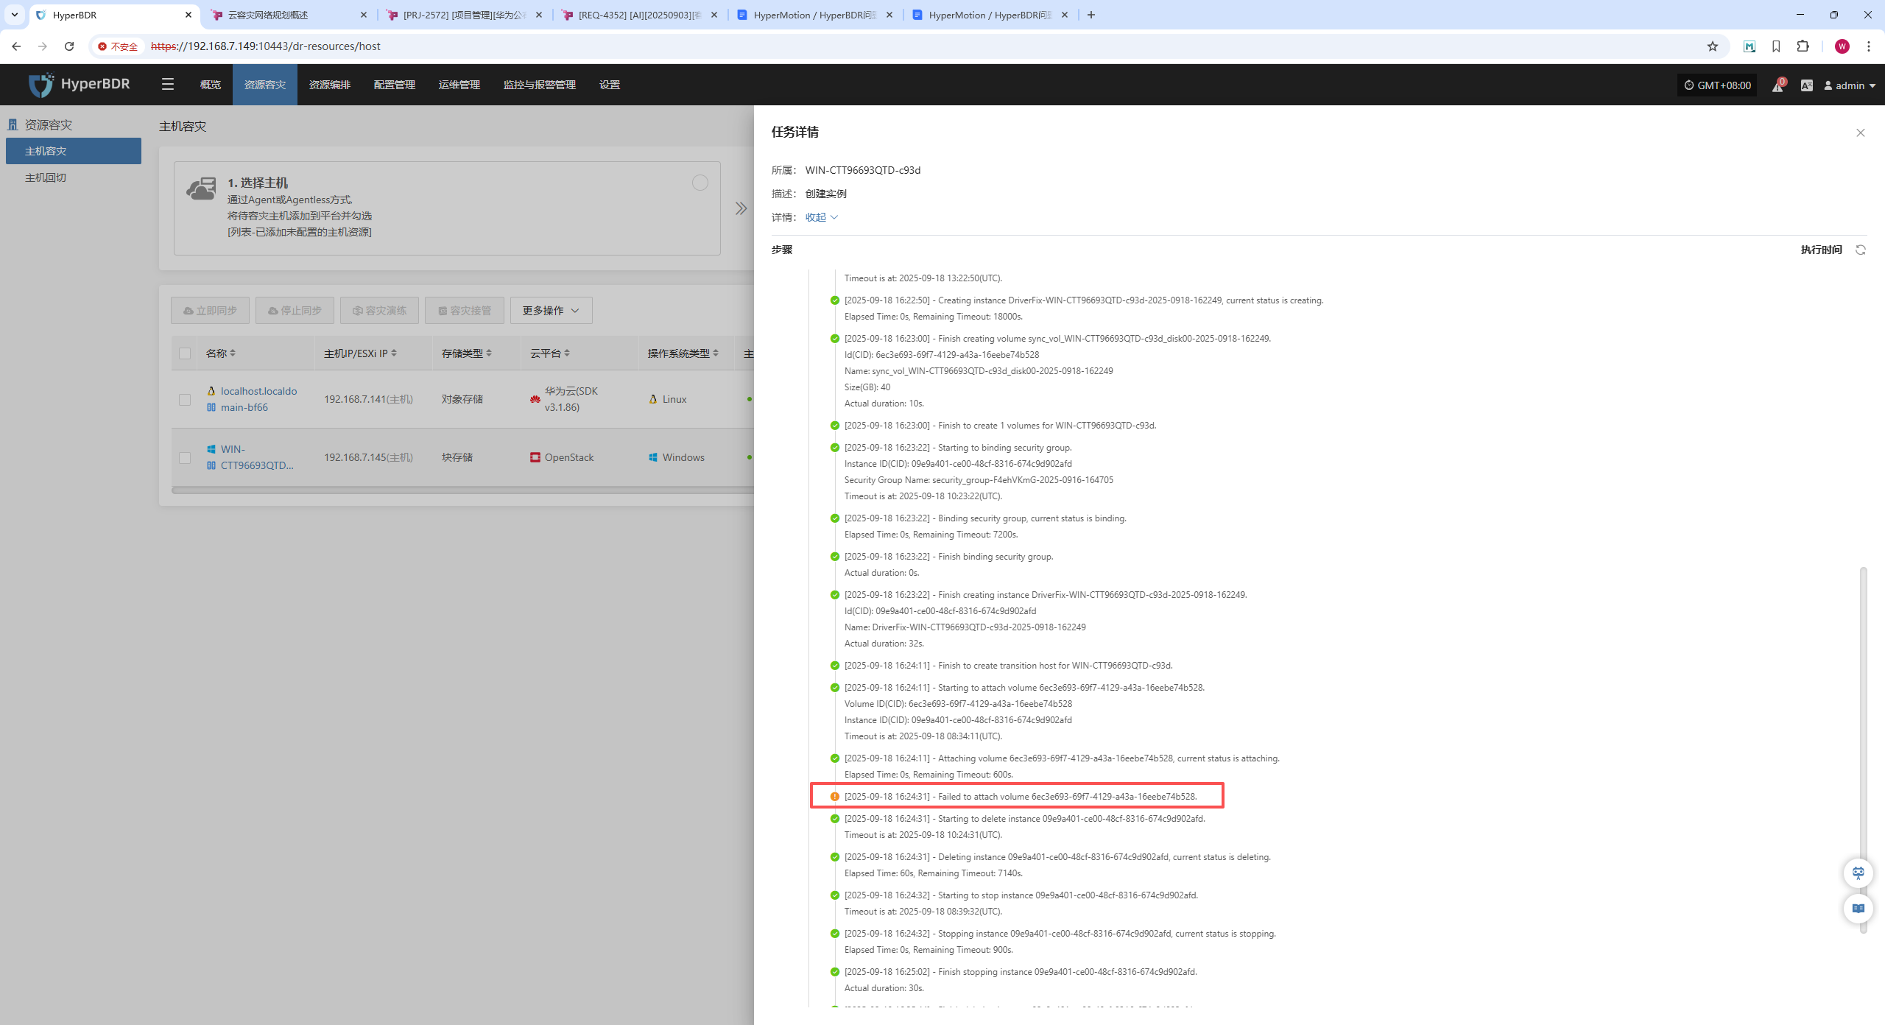The width and height of the screenshot is (1885, 1025).
Task: Switch to the 主机回切 sidebar item
Action: [46, 177]
